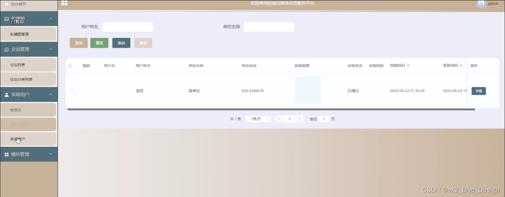Click the admin username label
505x197 pixels.
[x=493, y=4]
